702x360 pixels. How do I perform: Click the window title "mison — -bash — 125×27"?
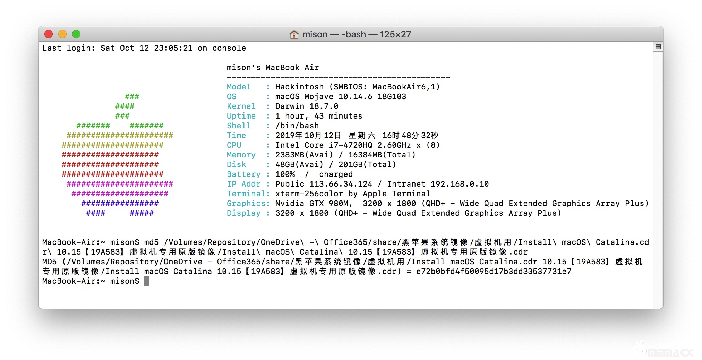[356, 34]
